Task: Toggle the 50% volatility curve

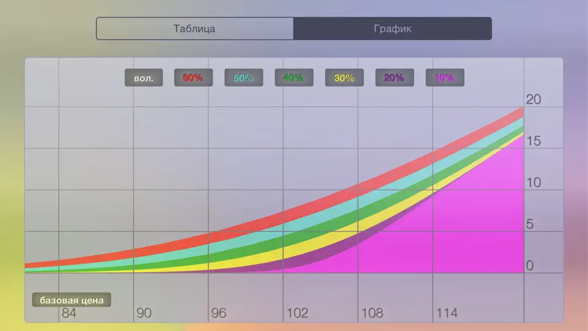Action: (244, 78)
